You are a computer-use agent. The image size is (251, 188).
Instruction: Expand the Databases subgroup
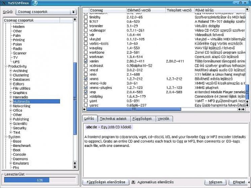click(x=11, y=80)
